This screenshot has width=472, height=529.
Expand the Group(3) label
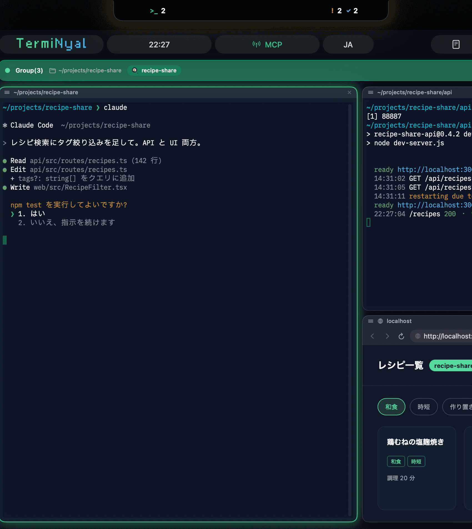(x=29, y=70)
